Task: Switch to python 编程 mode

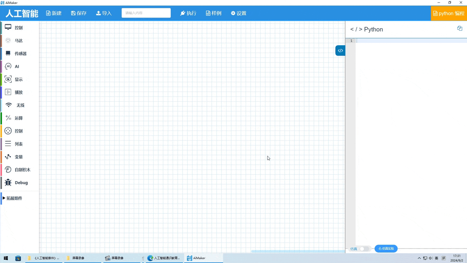Action: [x=449, y=13]
